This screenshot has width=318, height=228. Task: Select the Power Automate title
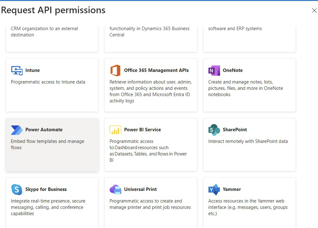click(44, 130)
